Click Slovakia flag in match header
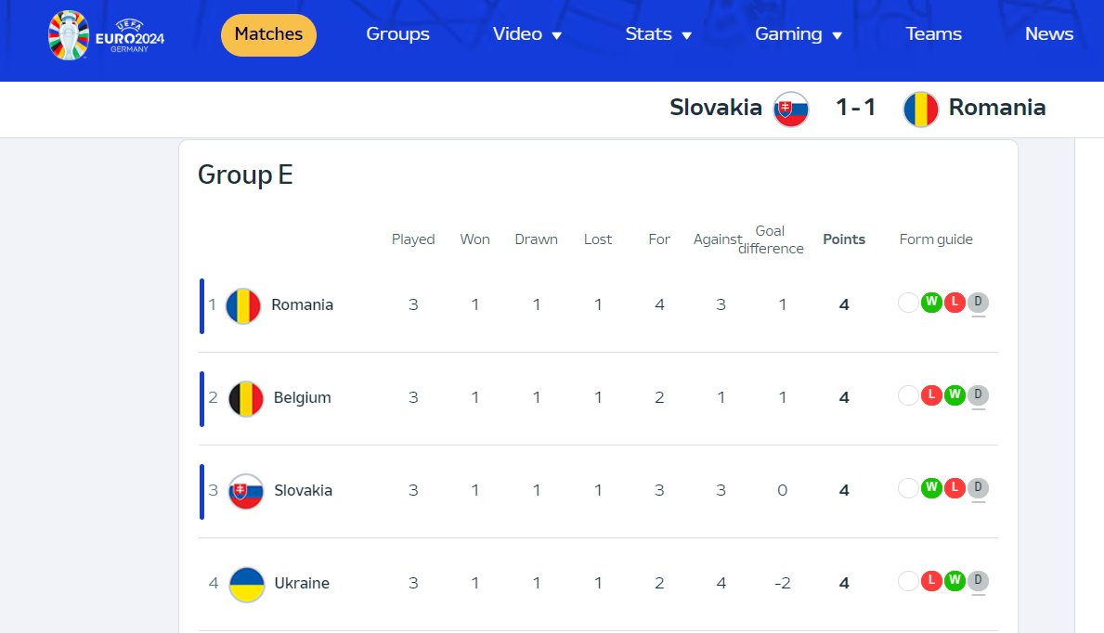Image resolution: width=1104 pixels, height=633 pixels. pyautogui.click(x=791, y=110)
